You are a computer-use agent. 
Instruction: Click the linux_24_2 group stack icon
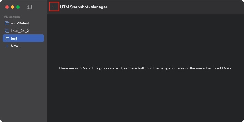coord(7,31)
